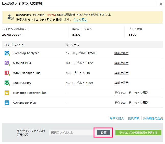
Task: Click the Log360UEBA eye icon
Action: tap(7, 83)
